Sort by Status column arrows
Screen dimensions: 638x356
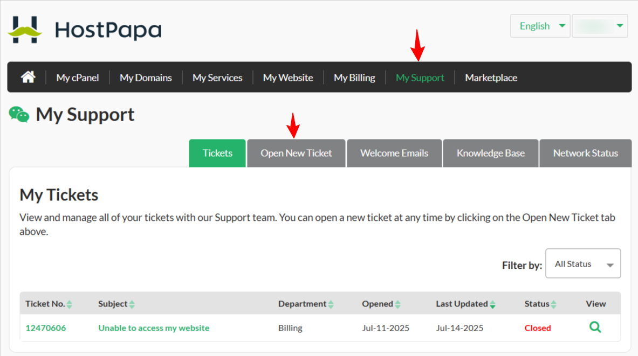point(553,304)
